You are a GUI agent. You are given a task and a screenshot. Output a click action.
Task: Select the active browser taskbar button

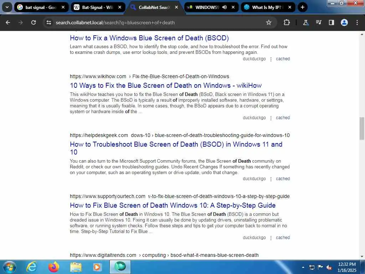(x=120, y=267)
